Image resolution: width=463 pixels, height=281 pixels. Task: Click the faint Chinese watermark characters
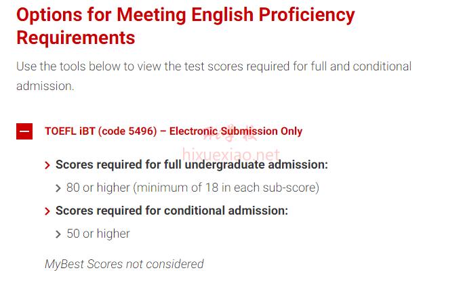pyautogui.click(x=230, y=133)
